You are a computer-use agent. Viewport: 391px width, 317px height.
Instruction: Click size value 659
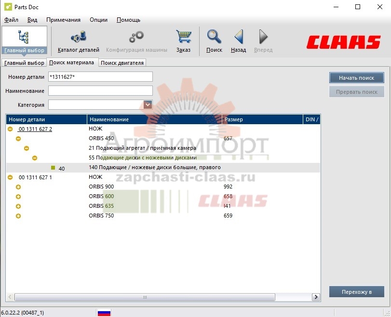(x=228, y=216)
